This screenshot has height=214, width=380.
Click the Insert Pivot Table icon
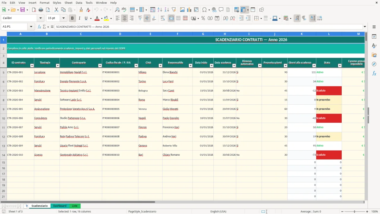196,10
